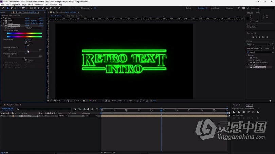The width and height of the screenshot is (275, 154).
Task: Click Options for the Glow effect
Action: pyautogui.click(x=34, y=21)
